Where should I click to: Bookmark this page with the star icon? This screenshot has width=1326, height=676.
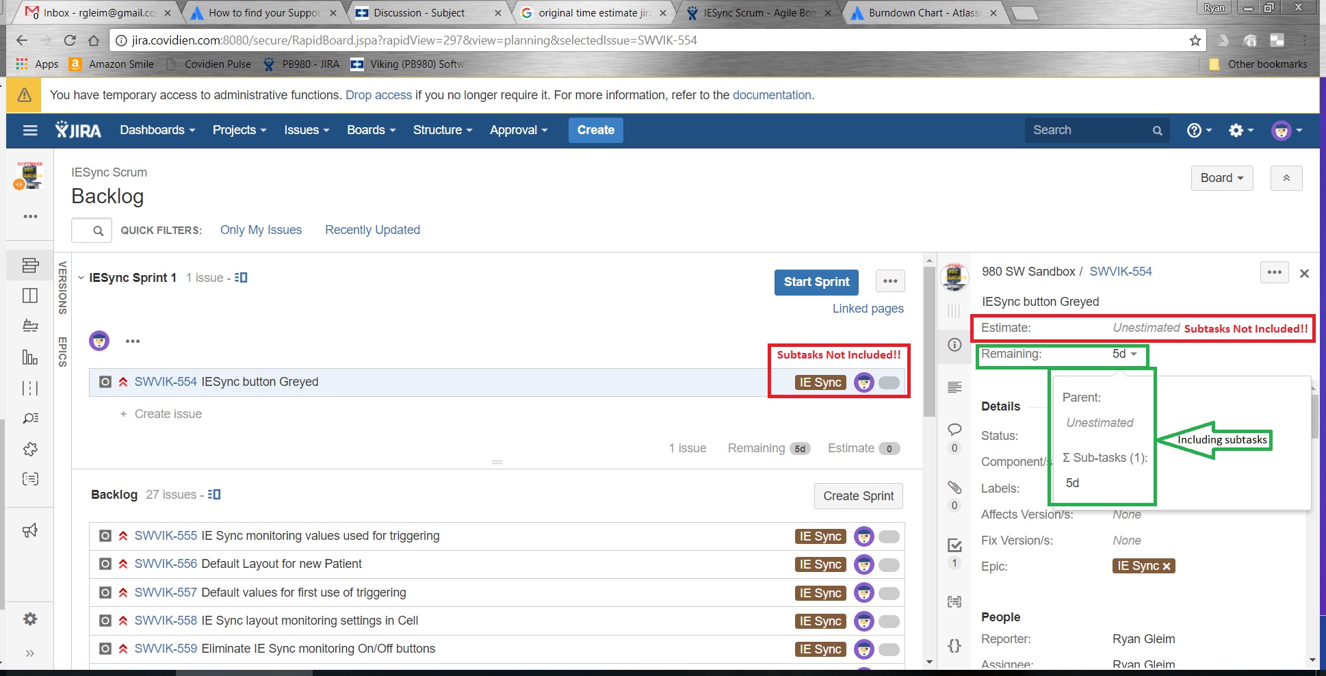1195,40
